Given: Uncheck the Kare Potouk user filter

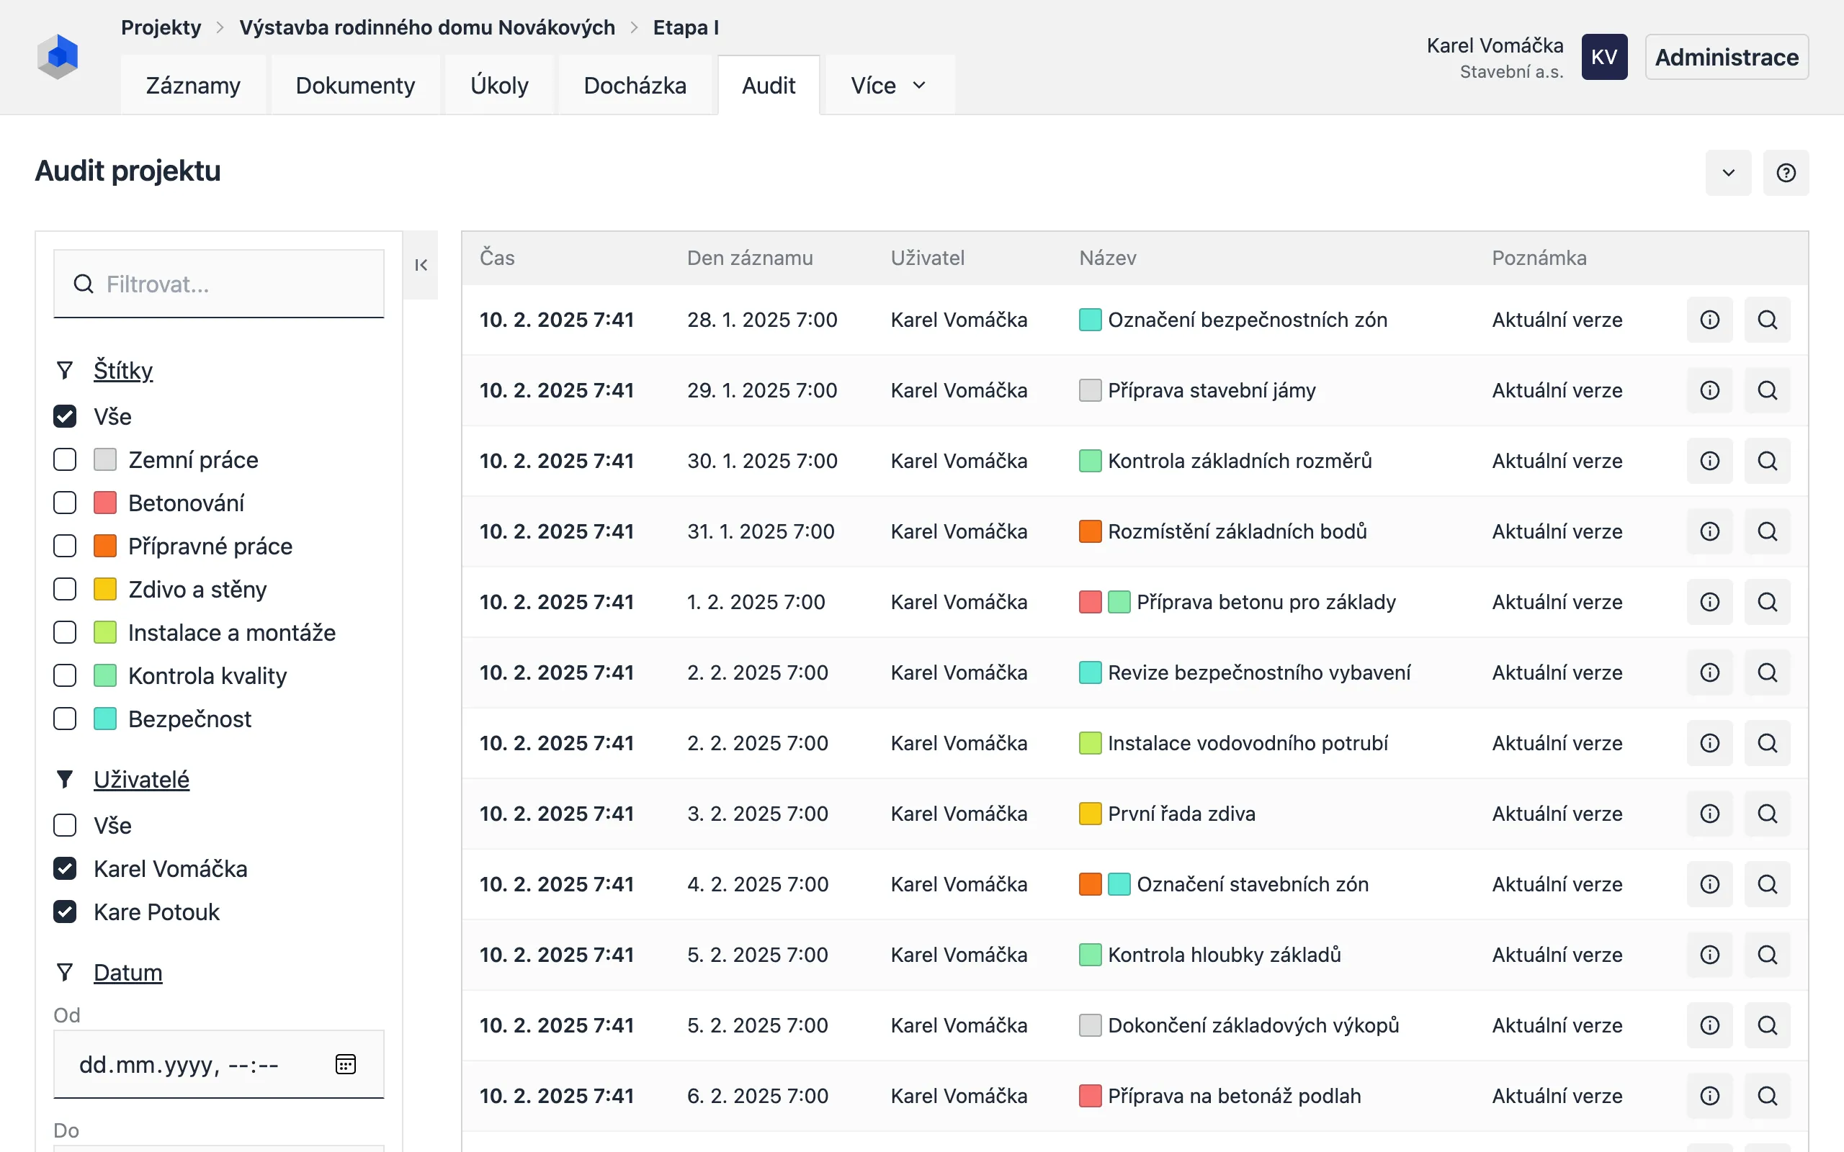Looking at the screenshot, I should (65, 912).
